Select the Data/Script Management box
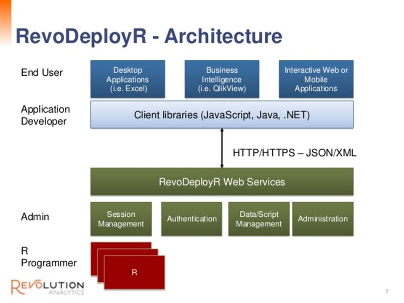This screenshot has height=303, width=404. tap(259, 219)
